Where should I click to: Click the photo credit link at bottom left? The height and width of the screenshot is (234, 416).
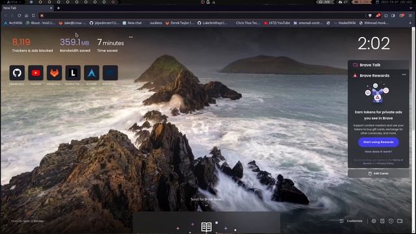click(x=27, y=221)
